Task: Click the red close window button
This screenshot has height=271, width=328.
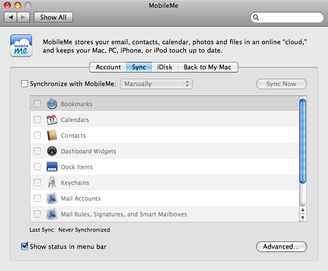Action: [7, 5]
